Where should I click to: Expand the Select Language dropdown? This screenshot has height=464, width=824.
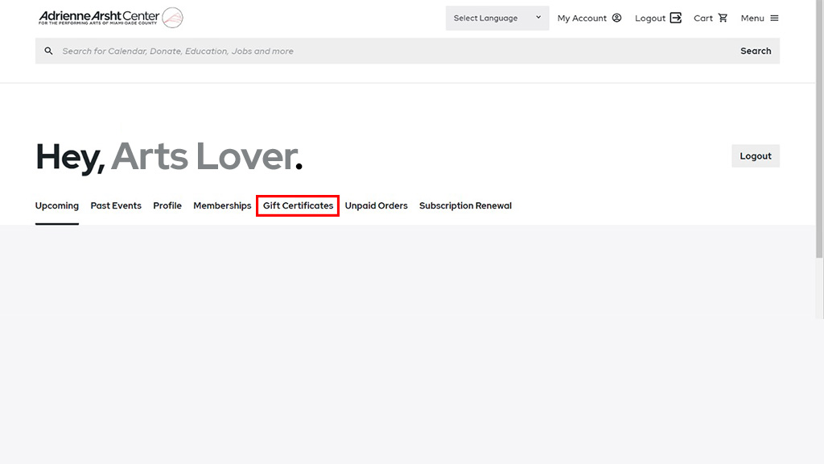[x=497, y=18]
